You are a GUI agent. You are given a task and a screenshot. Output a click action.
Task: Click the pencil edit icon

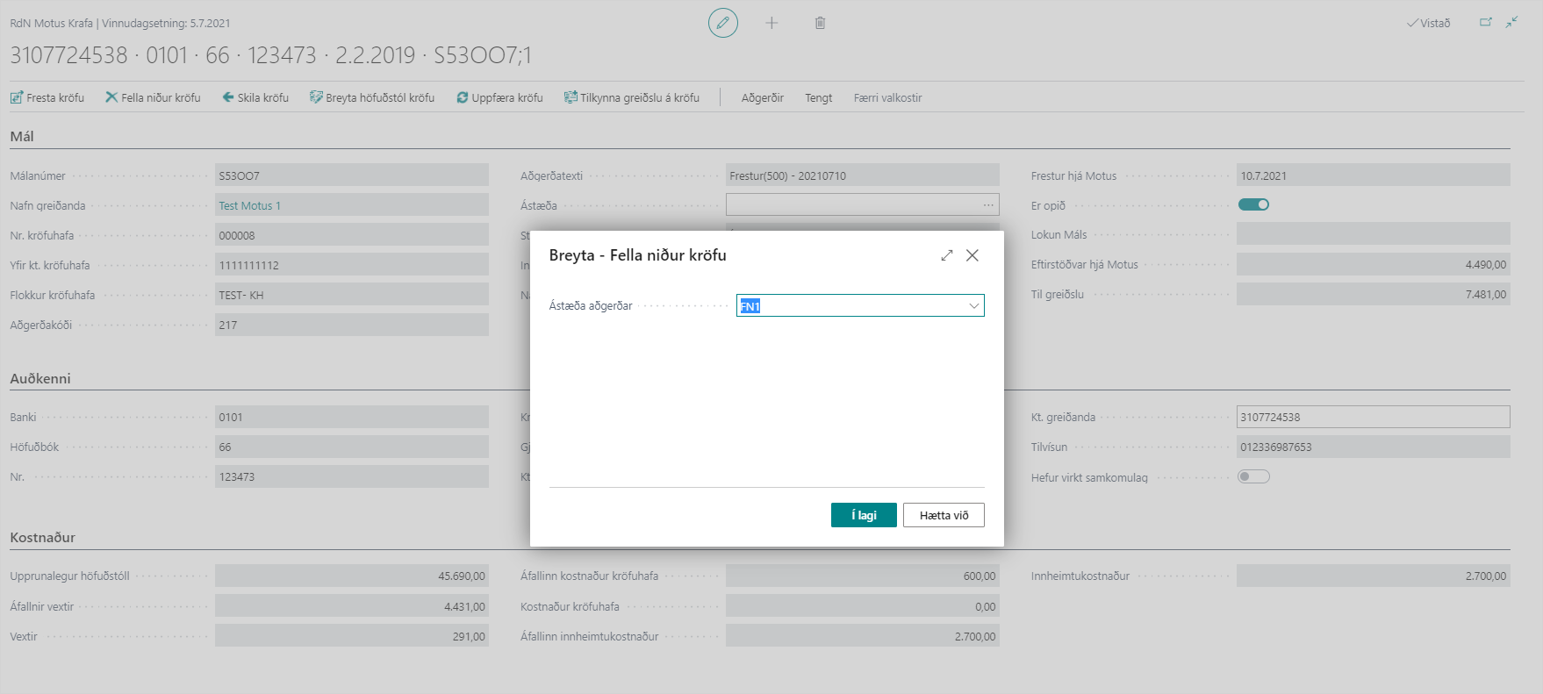point(722,23)
